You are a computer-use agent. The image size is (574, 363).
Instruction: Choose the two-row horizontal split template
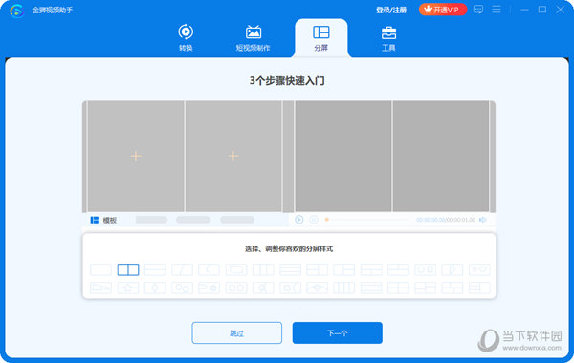click(155, 269)
